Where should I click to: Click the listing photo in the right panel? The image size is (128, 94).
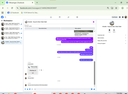click(112, 23)
